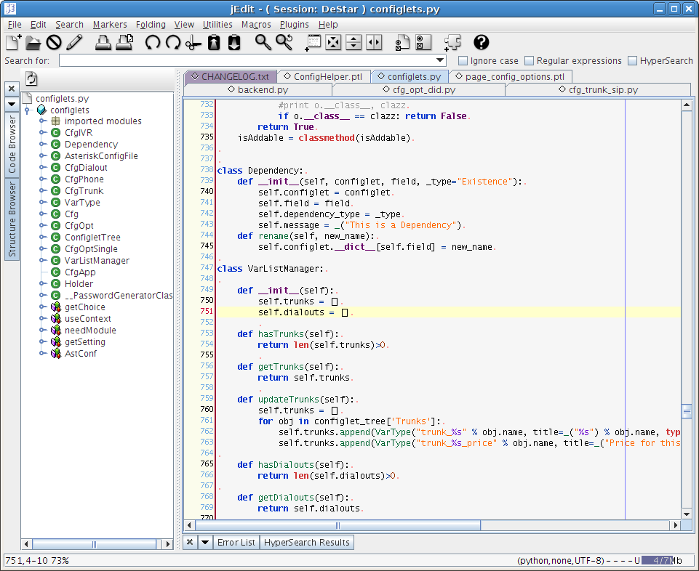Click line number 751 in gutter

(207, 311)
